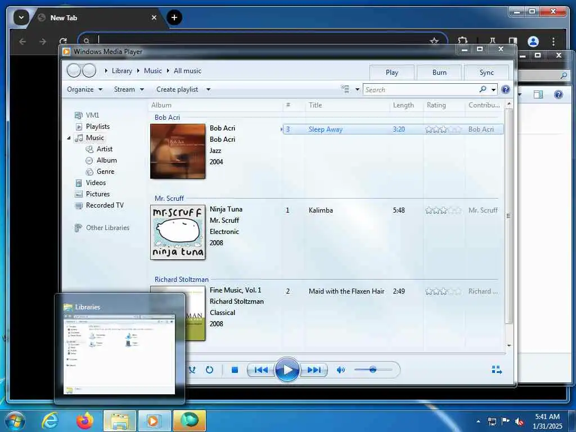Click Library in the breadcrumb
The width and height of the screenshot is (576, 432).
tap(122, 71)
